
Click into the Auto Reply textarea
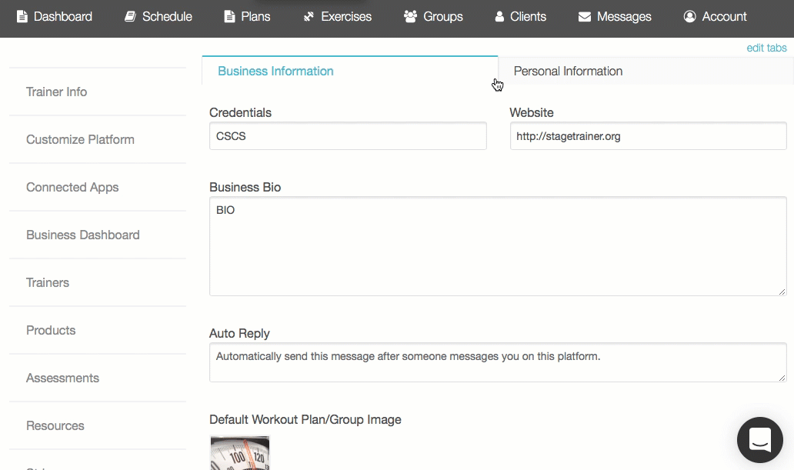(x=498, y=362)
